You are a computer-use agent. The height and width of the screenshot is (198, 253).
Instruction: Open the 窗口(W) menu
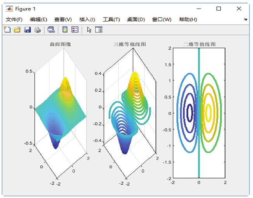click(162, 19)
